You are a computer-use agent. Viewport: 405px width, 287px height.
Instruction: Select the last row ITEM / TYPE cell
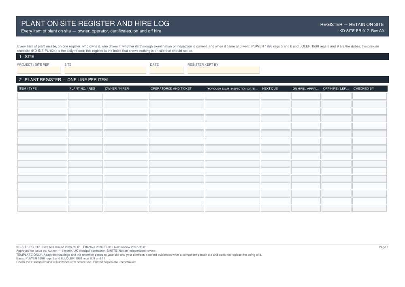[x=43, y=208]
